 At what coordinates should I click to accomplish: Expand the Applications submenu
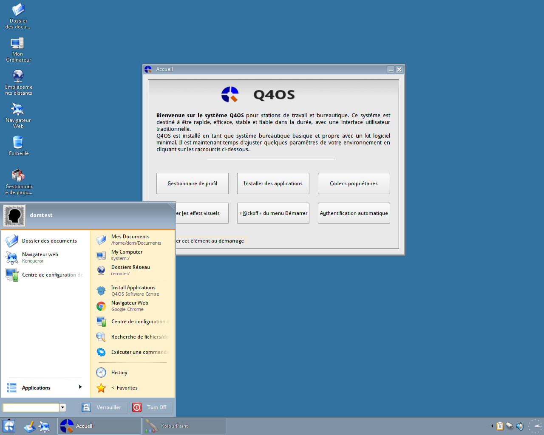tap(45, 387)
